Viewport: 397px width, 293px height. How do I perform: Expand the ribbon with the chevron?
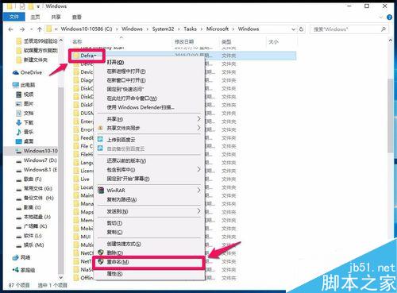pos(381,17)
